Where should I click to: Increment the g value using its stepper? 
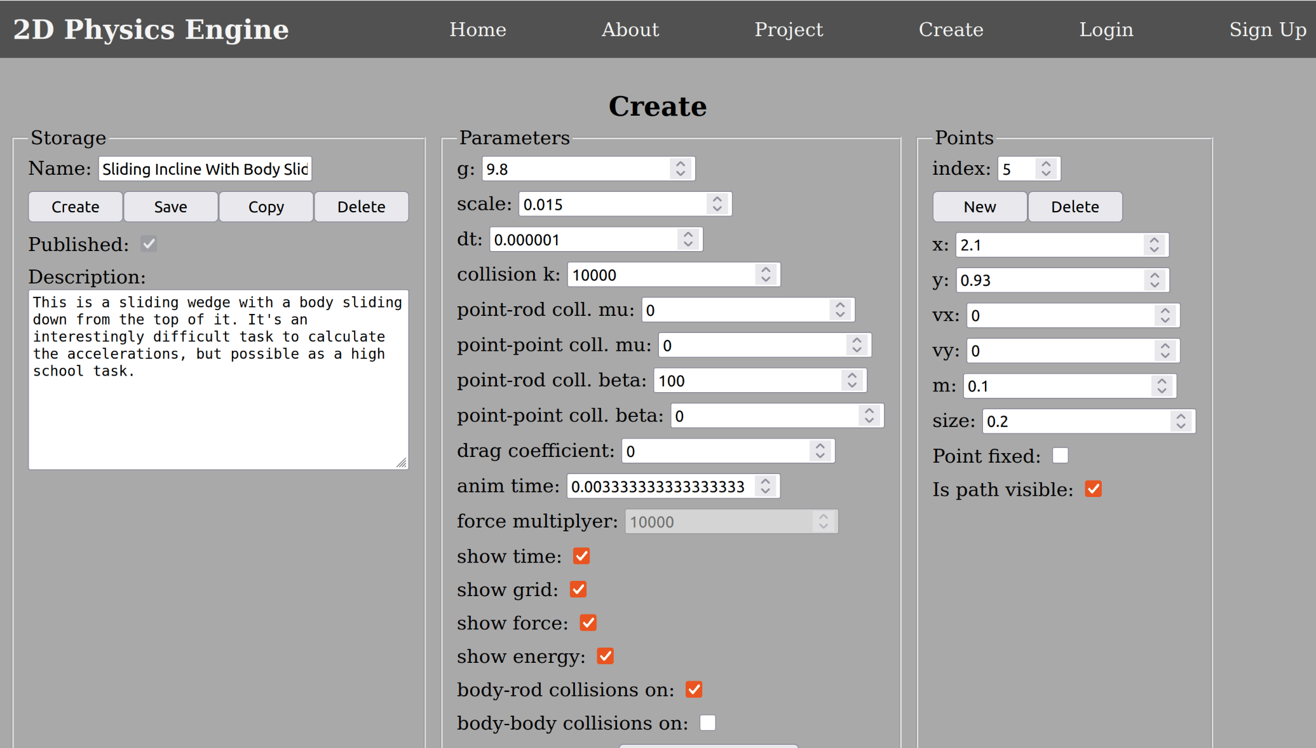click(680, 165)
